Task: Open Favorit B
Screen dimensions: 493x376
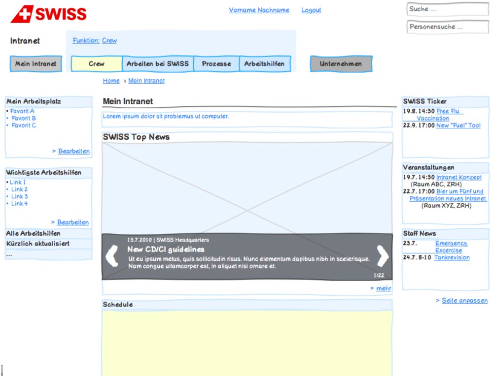Action: tap(24, 118)
